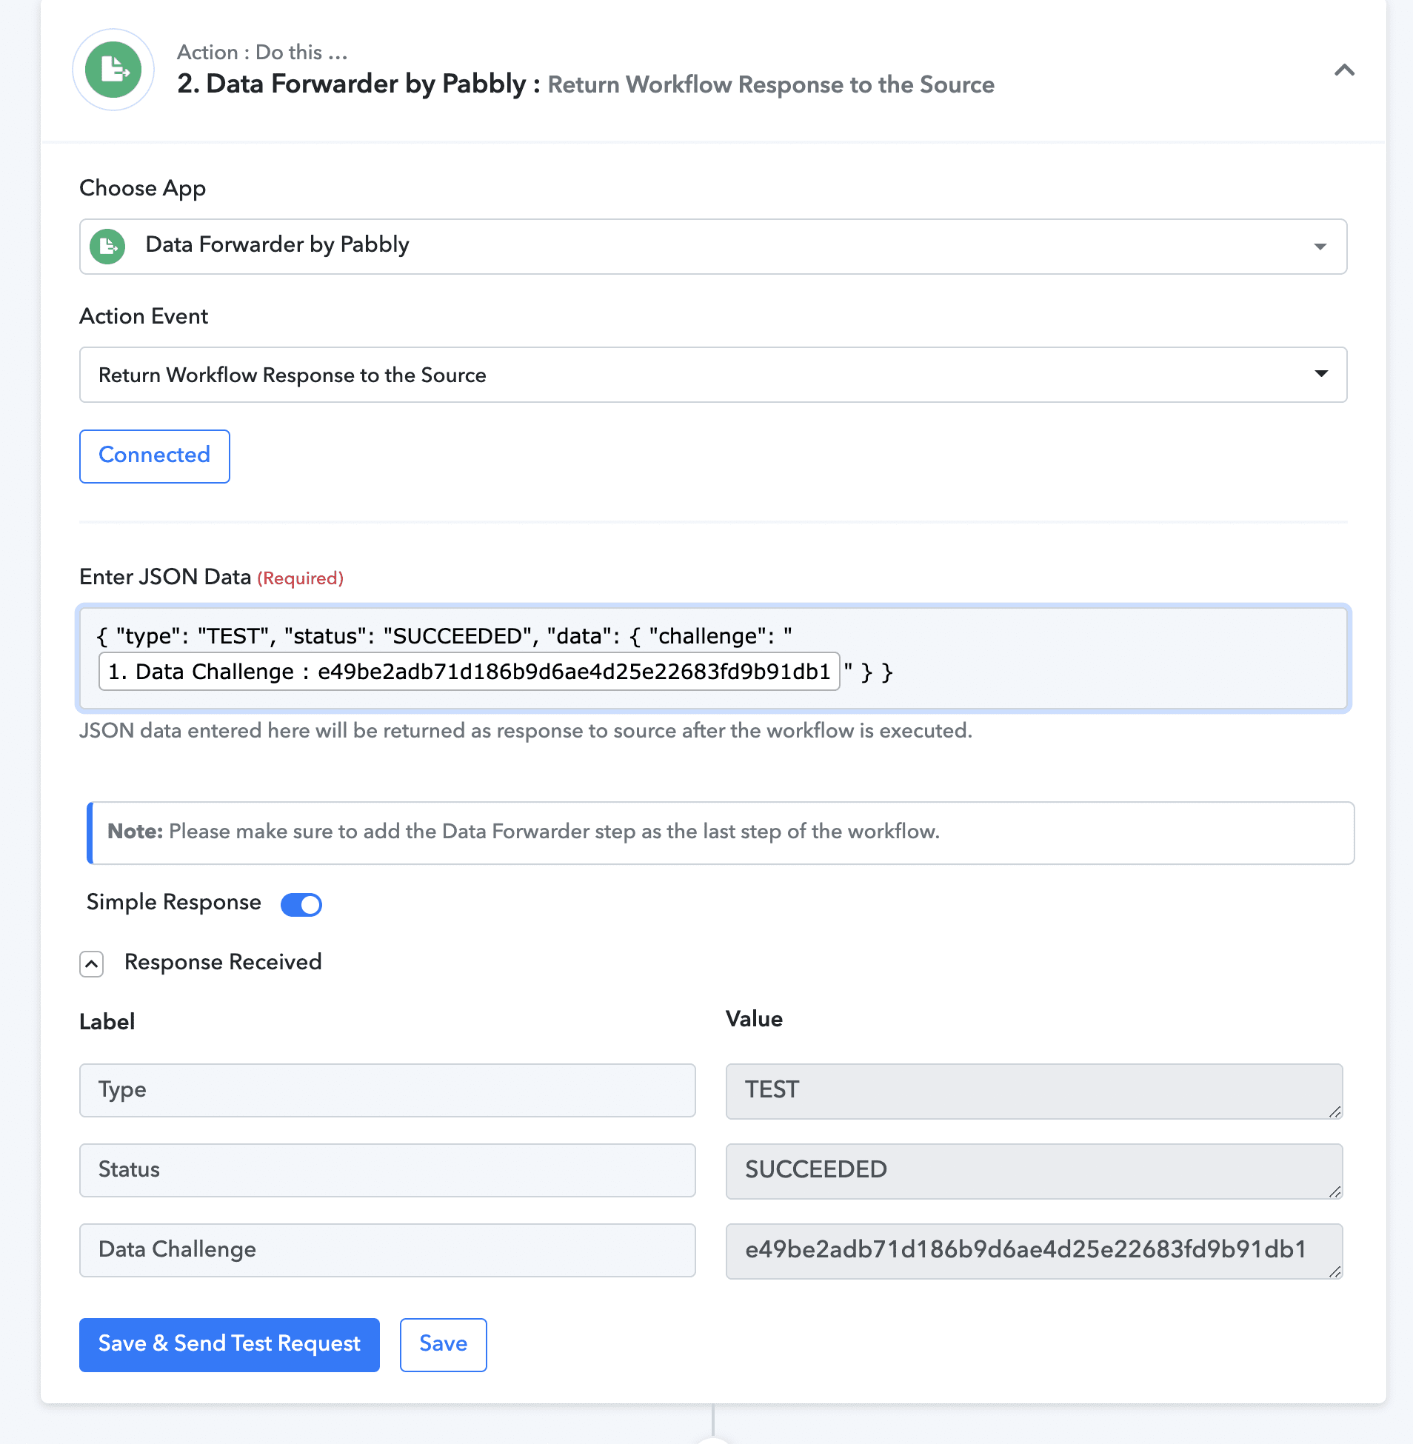1413x1444 pixels.
Task: Select the SUCCEEDED value box
Action: pos(1034,1171)
